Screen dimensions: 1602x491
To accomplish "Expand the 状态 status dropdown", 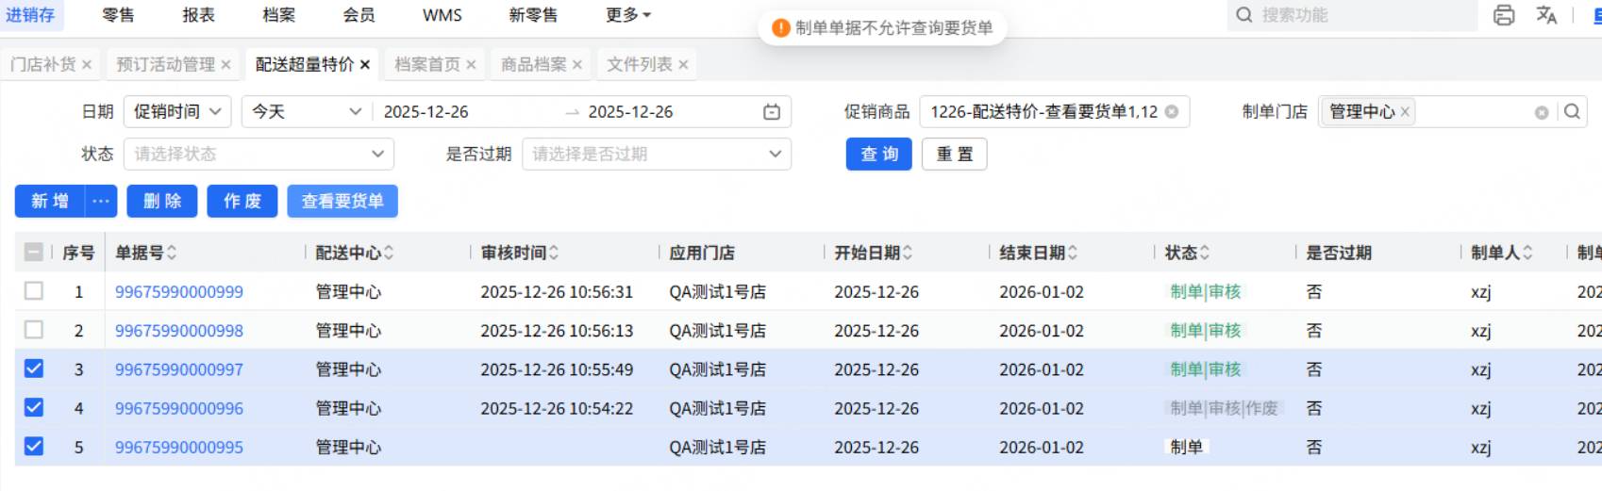I will coord(258,155).
